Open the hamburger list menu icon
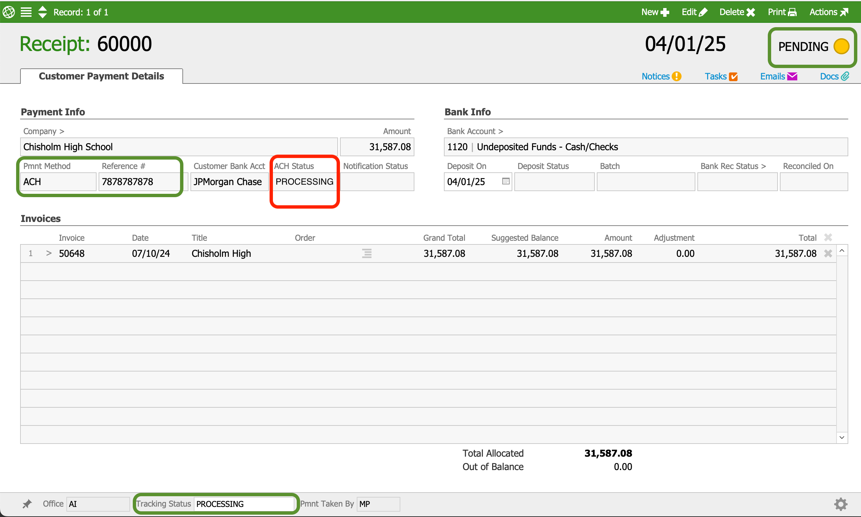Image resolution: width=861 pixels, height=517 pixels. click(26, 12)
